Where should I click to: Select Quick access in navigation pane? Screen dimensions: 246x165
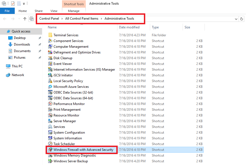(x=21, y=31)
